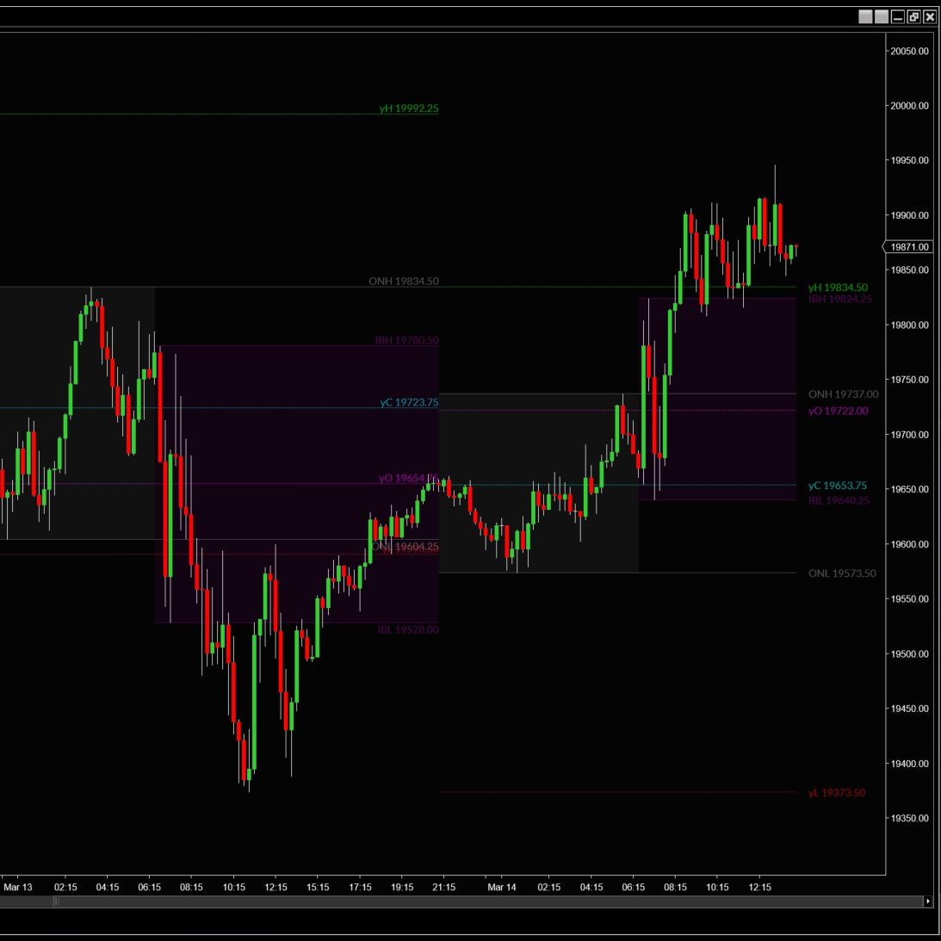Viewport: 941px width, 941px height.
Task: Click gray button immediately left of minimize
Action: click(882, 17)
